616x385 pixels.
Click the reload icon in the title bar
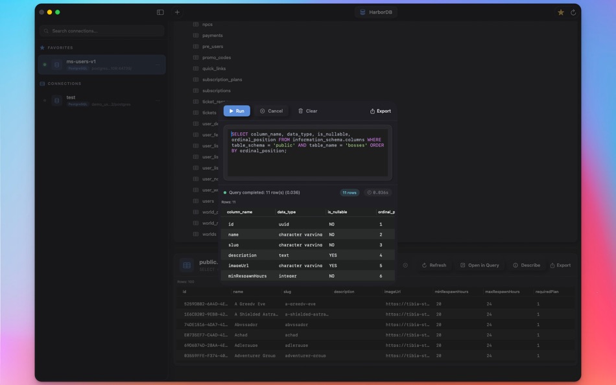click(x=572, y=12)
